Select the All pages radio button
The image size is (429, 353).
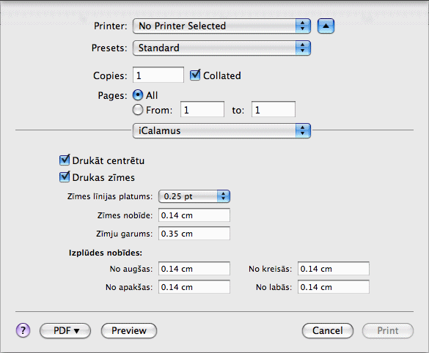(138, 95)
